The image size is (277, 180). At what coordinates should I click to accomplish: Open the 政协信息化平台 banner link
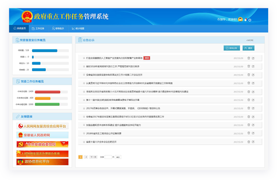tap(43, 162)
